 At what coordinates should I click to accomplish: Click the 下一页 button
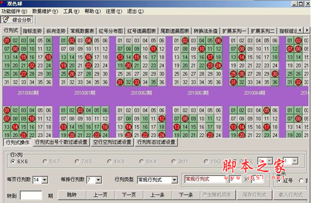[129, 195]
